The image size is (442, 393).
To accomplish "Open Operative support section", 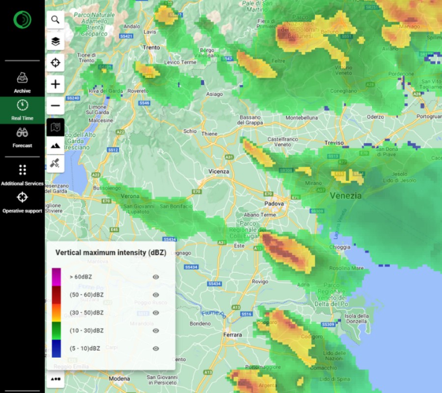I will 22,202.
